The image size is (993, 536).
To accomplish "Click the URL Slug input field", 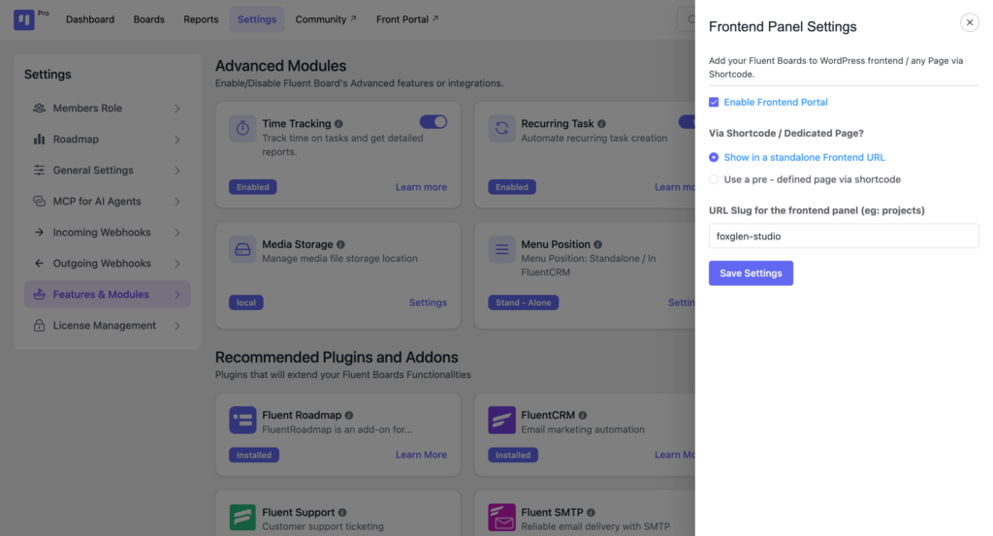I will [844, 236].
